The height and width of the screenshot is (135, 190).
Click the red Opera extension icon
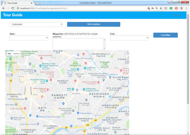click(176, 8)
